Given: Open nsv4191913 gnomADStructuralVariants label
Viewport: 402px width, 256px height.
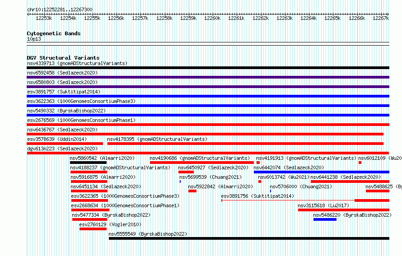Looking at the screenshot, I should point(306,158).
